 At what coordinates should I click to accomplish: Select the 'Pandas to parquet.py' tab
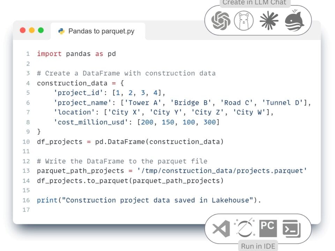[101, 31]
